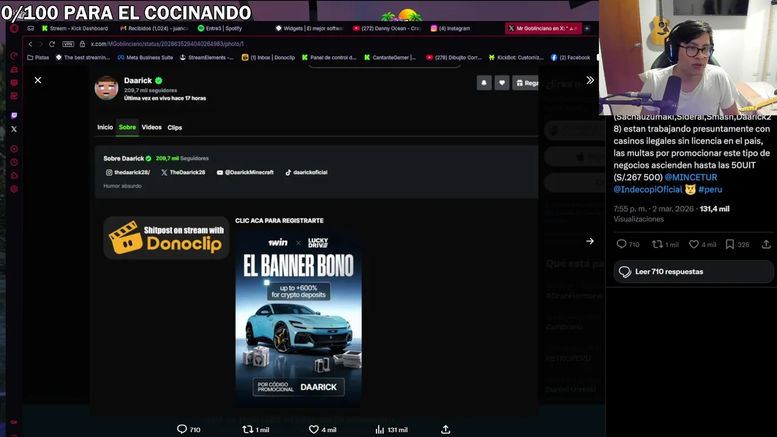Reload the current page
The height and width of the screenshot is (437, 777).
(52, 44)
